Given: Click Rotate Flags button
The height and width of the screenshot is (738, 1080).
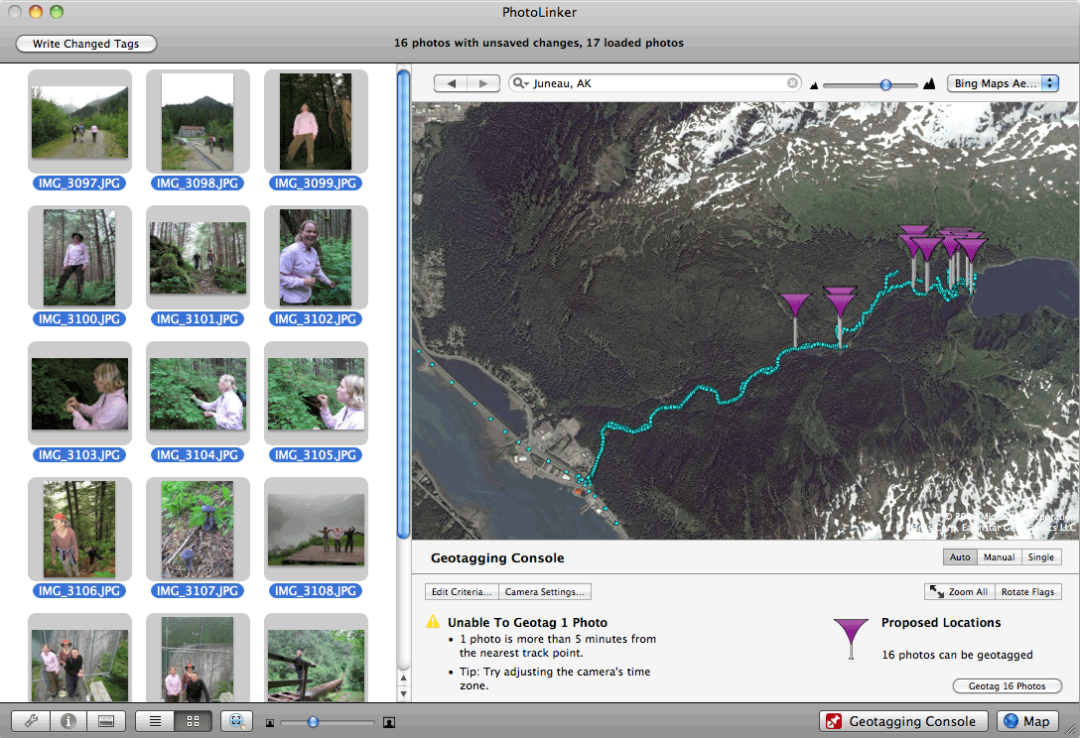Looking at the screenshot, I should pyautogui.click(x=1027, y=591).
